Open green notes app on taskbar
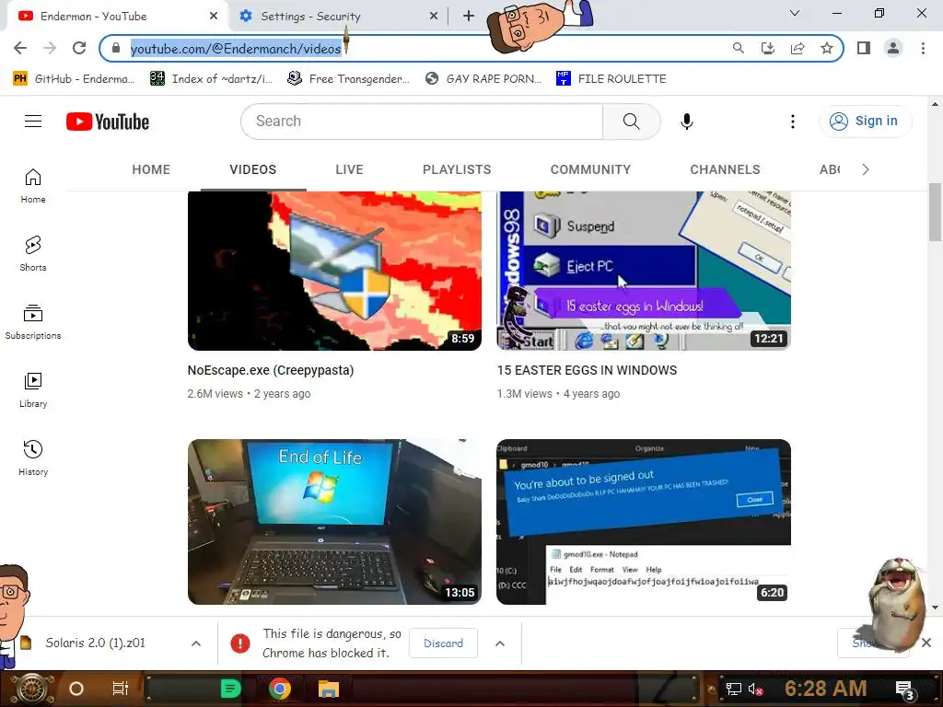 pyautogui.click(x=231, y=689)
